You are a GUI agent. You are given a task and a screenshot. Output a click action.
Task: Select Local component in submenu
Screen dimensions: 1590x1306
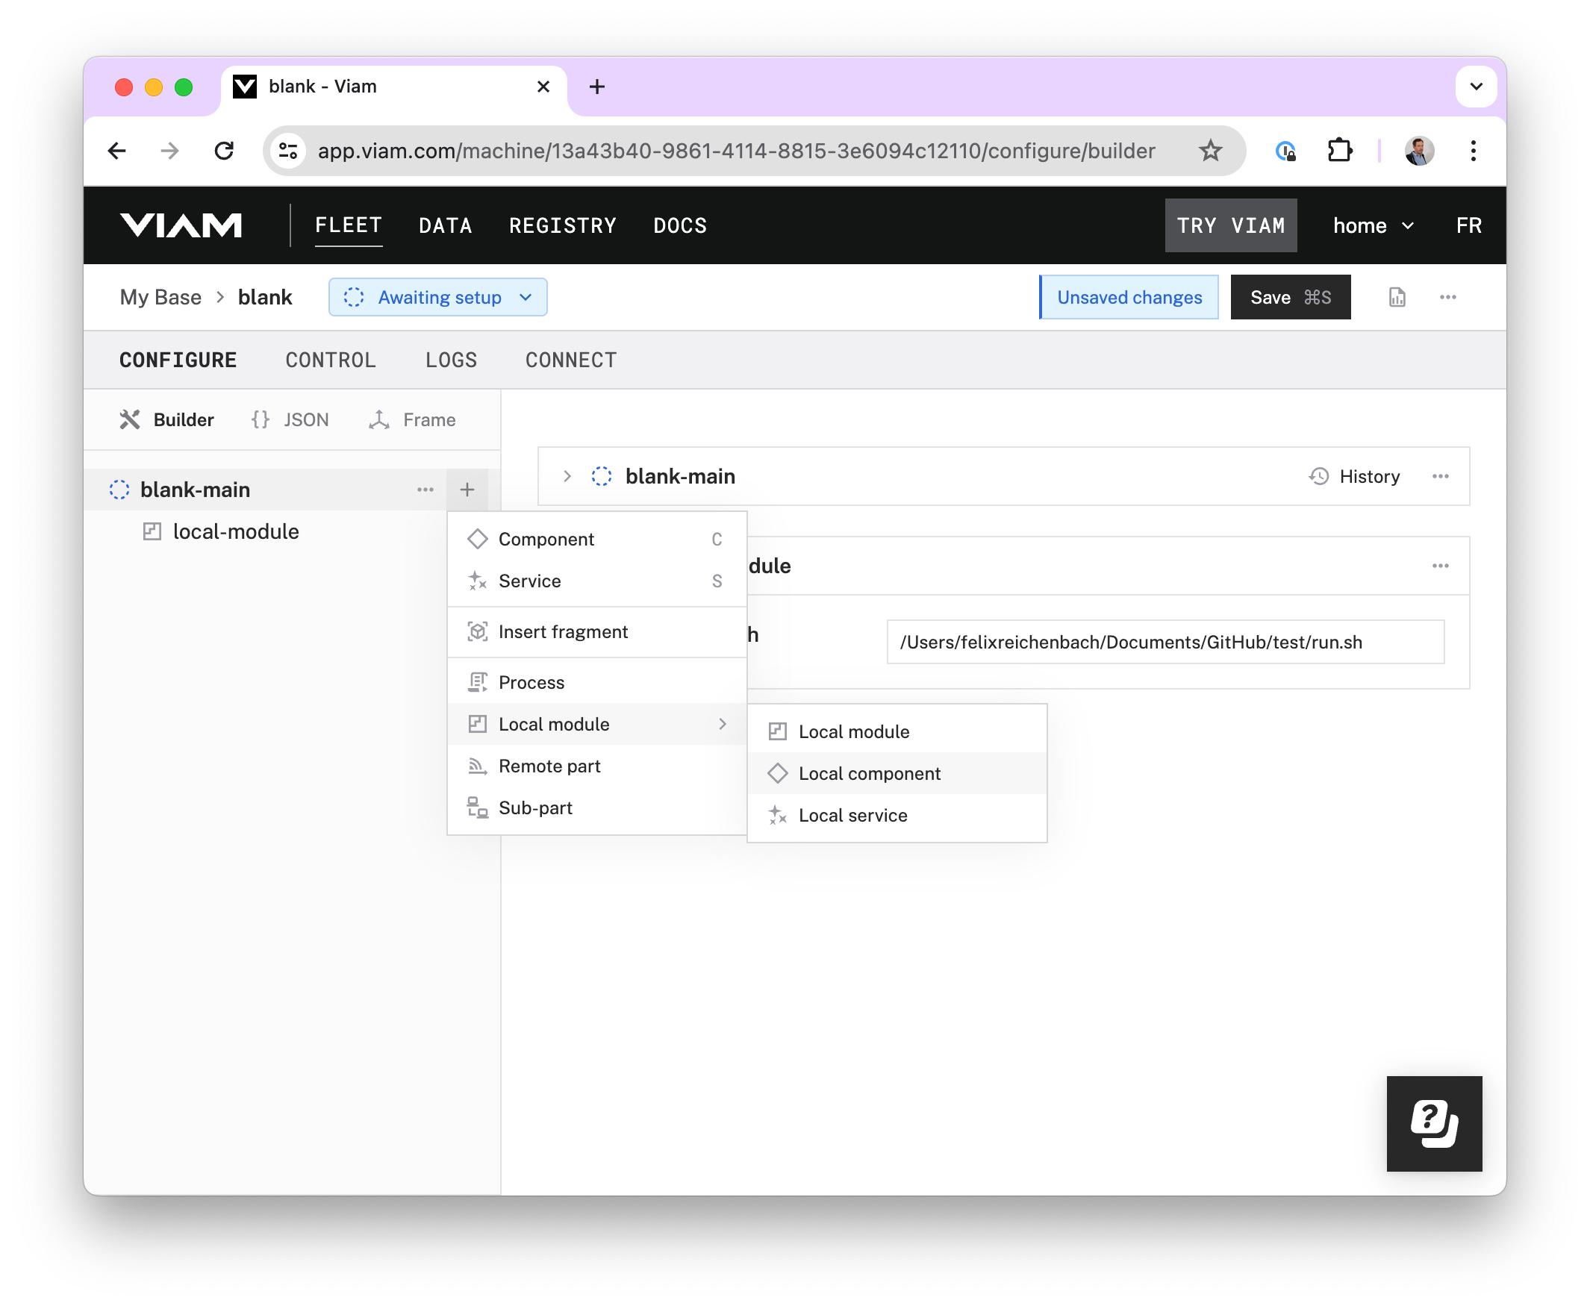pyautogui.click(x=897, y=773)
